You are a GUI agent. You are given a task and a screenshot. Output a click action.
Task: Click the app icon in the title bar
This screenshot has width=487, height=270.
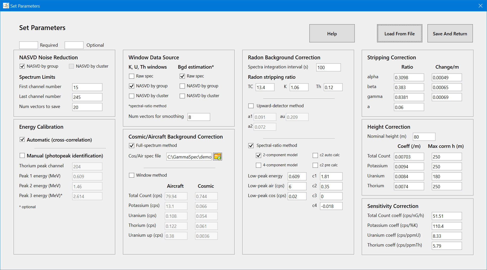coord(6,6)
